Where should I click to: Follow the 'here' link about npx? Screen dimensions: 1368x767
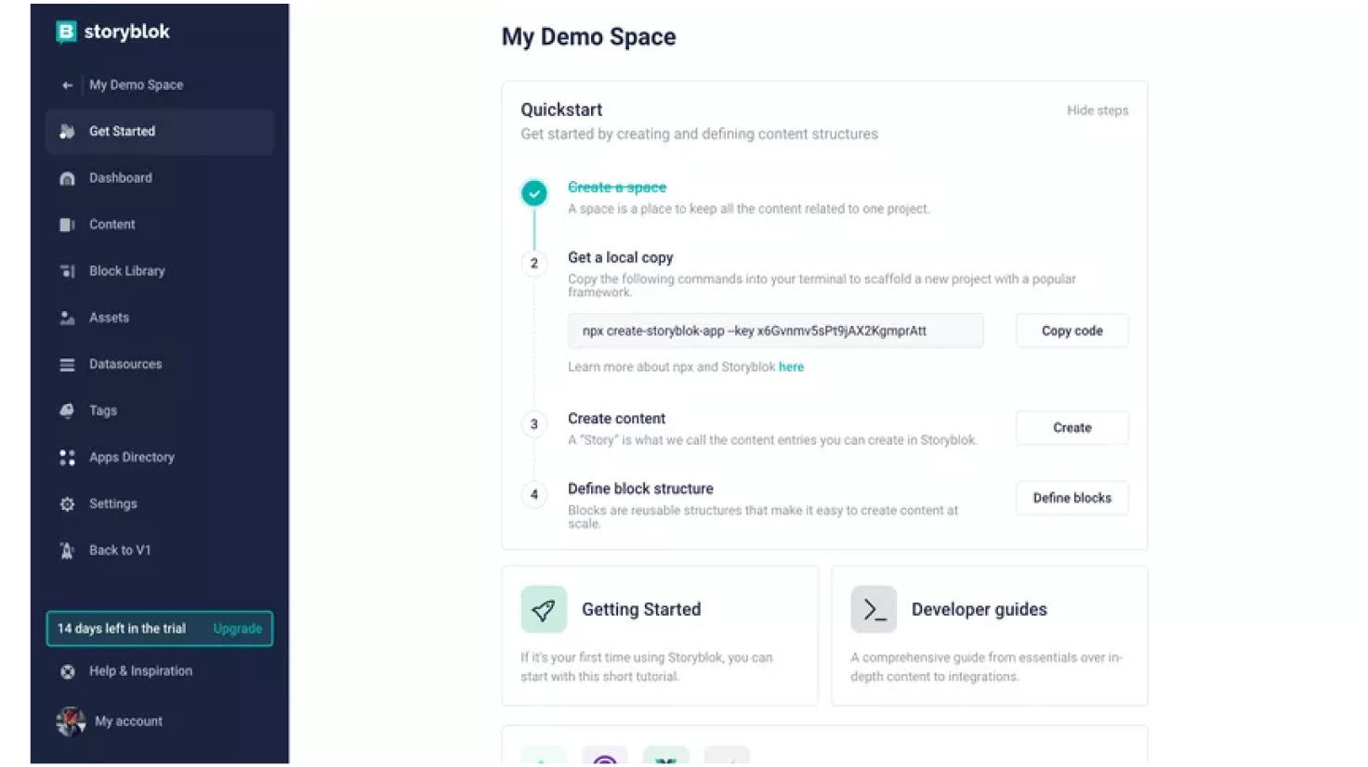[791, 367]
